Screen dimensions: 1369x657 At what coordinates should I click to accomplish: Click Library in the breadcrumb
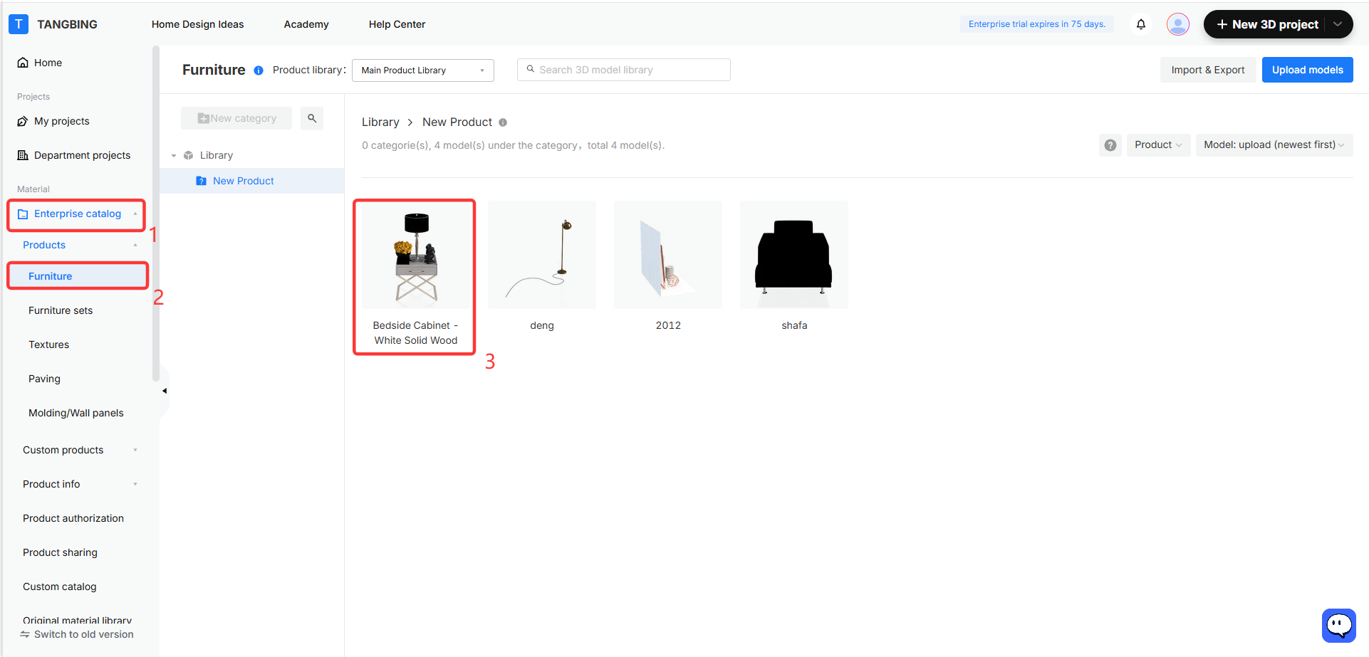(380, 122)
